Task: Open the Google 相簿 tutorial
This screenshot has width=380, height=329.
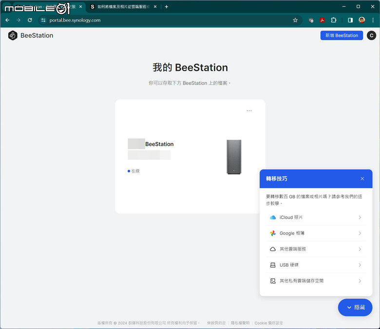Action: click(316, 233)
